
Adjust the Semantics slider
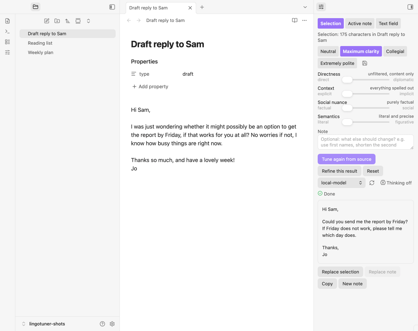tap(365, 122)
